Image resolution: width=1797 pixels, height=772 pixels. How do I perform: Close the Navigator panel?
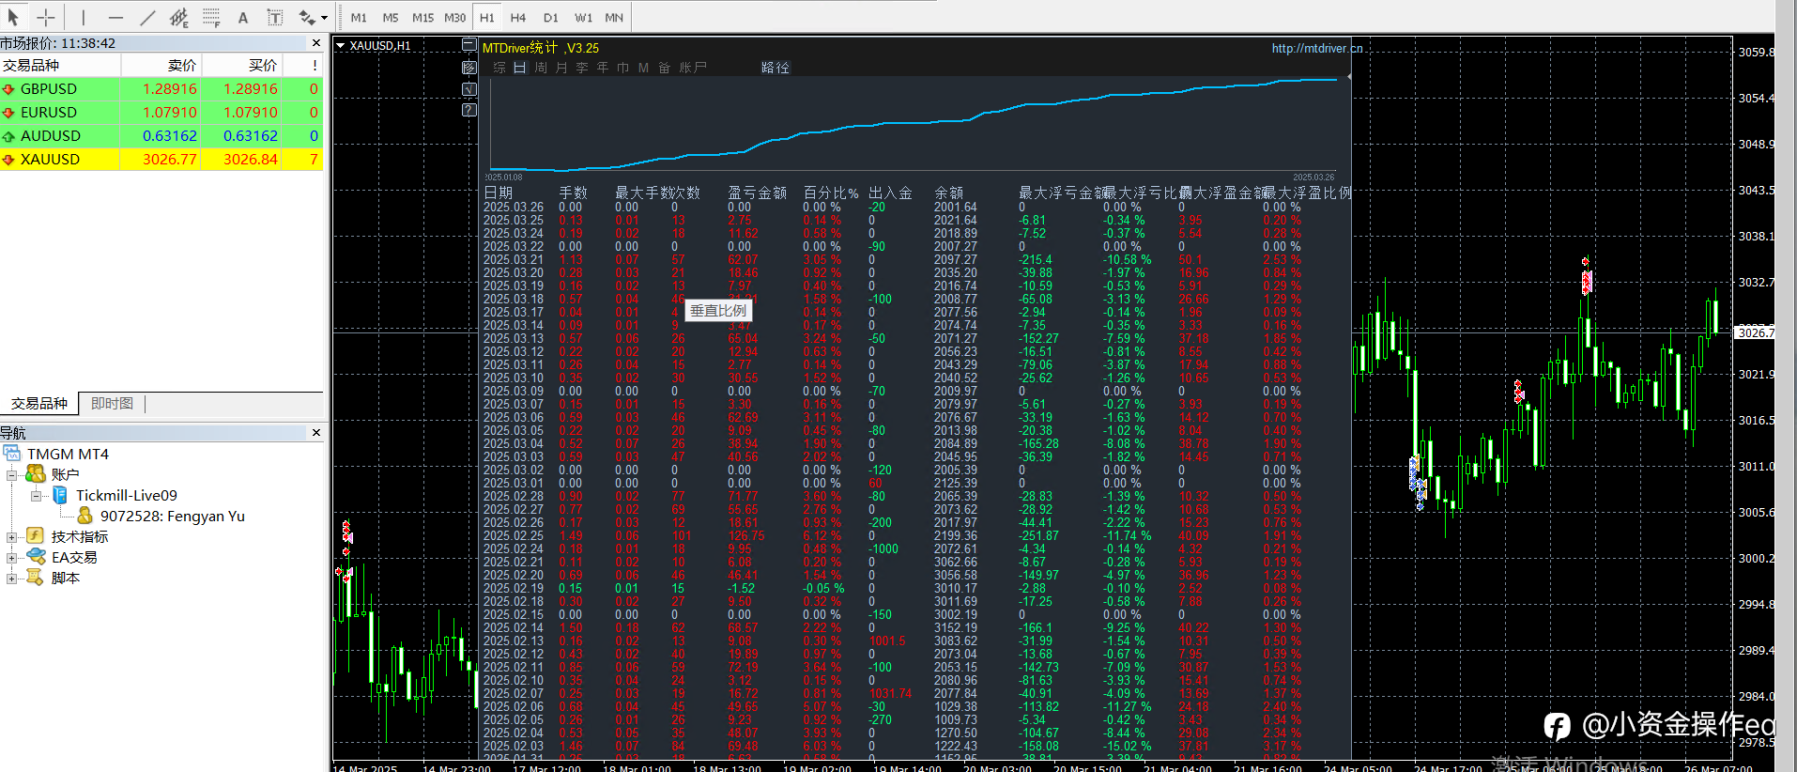coord(316,433)
